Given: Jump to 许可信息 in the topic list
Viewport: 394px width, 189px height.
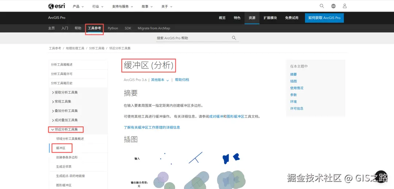Looking at the screenshot, I should point(297,108).
